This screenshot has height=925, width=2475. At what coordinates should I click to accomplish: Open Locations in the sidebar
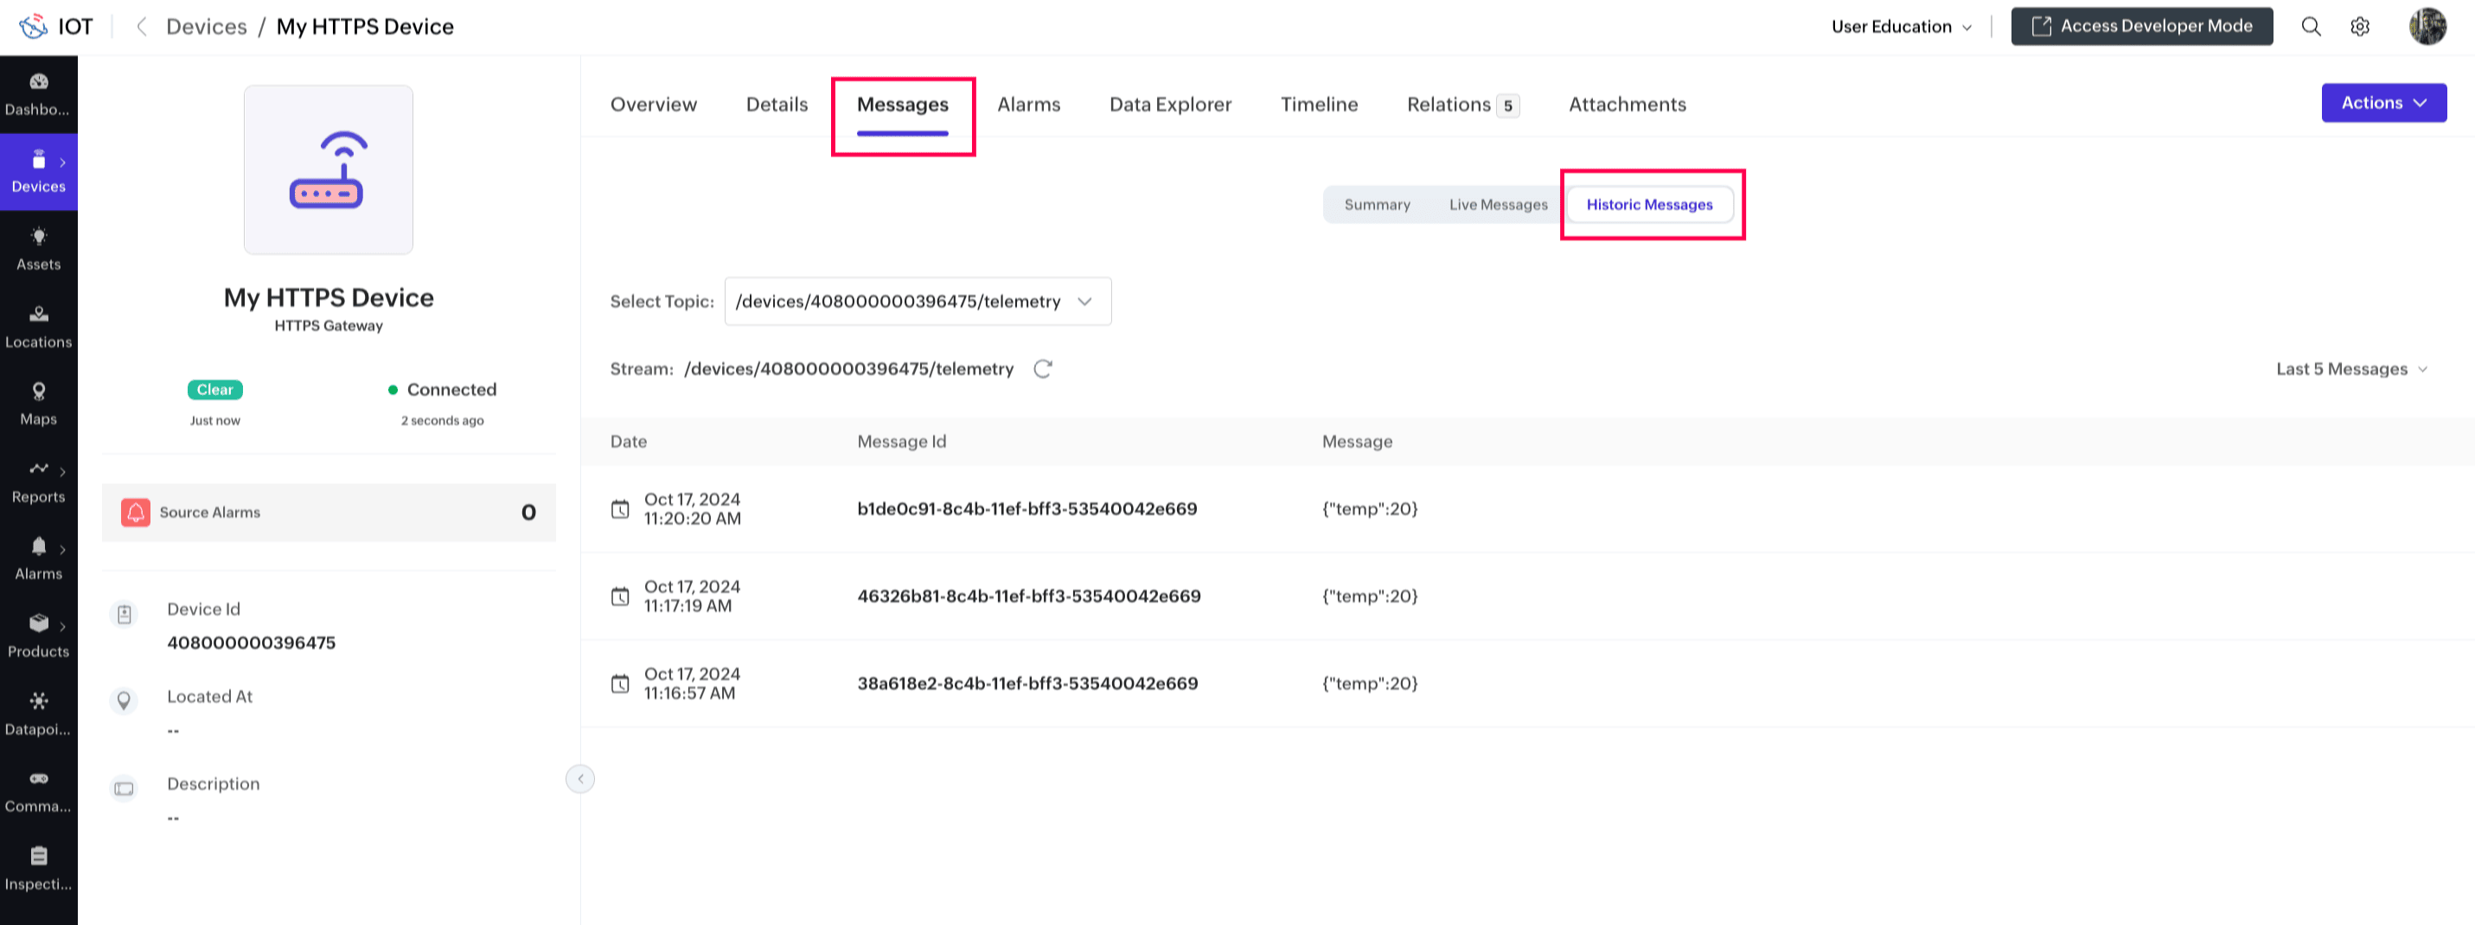(x=38, y=328)
